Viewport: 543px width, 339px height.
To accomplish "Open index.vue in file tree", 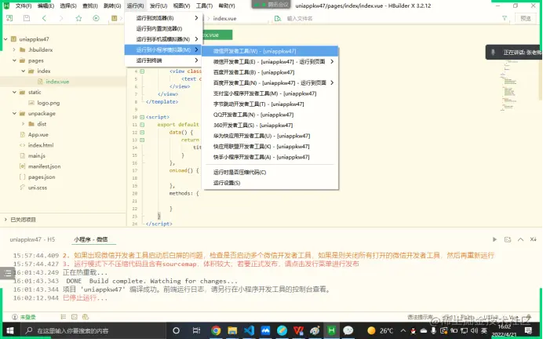I will (x=57, y=82).
